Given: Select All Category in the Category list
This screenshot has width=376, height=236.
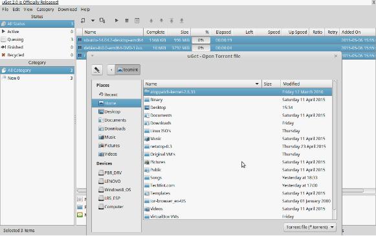Looking at the screenshot, I should pyautogui.click(x=37, y=70).
